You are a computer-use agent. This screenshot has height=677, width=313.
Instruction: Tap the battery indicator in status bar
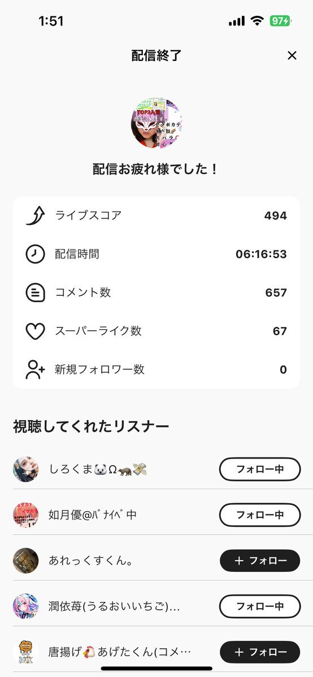[x=281, y=21]
